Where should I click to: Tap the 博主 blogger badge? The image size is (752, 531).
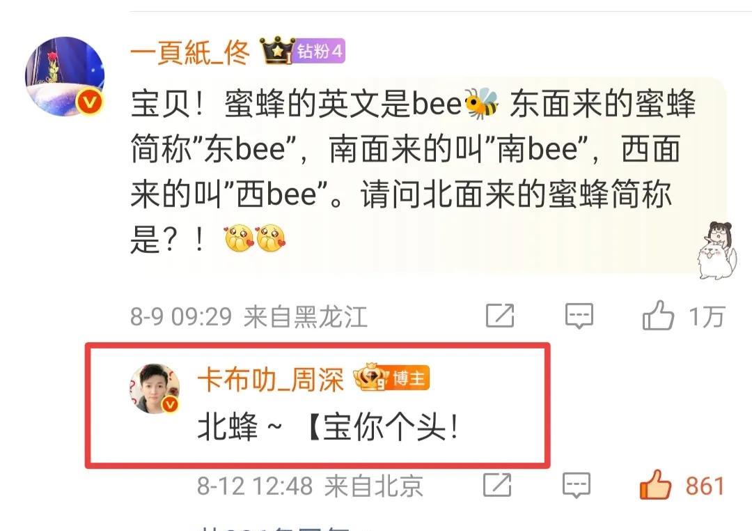(x=407, y=378)
